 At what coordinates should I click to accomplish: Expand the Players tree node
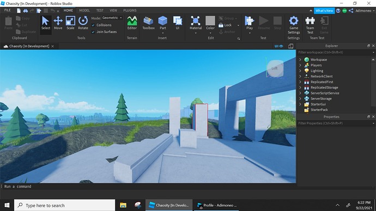pos(300,65)
